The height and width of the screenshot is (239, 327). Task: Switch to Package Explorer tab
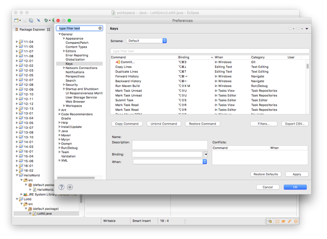click(32, 29)
